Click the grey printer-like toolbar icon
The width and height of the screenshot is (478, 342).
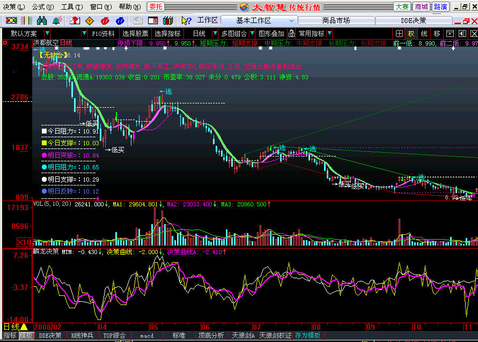(x=138, y=21)
